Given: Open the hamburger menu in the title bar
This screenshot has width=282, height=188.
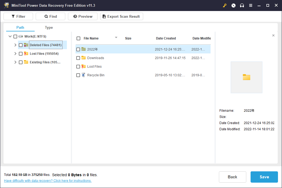Looking at the screenshot, I should pyautogui.click(x=251, y=5).
